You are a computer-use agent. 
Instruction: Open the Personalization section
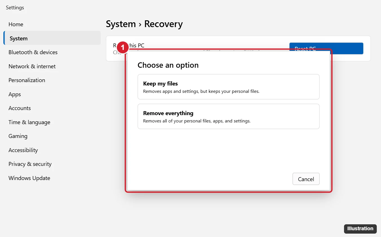[27, 80]
